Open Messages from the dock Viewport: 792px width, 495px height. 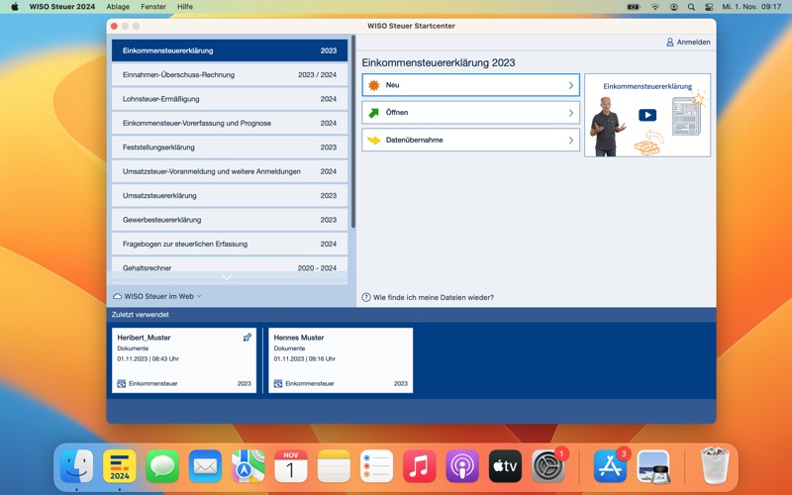pyautogui.click(x=162, y=465)
